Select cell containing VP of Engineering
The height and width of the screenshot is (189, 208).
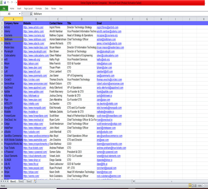[x=82, y=76]
